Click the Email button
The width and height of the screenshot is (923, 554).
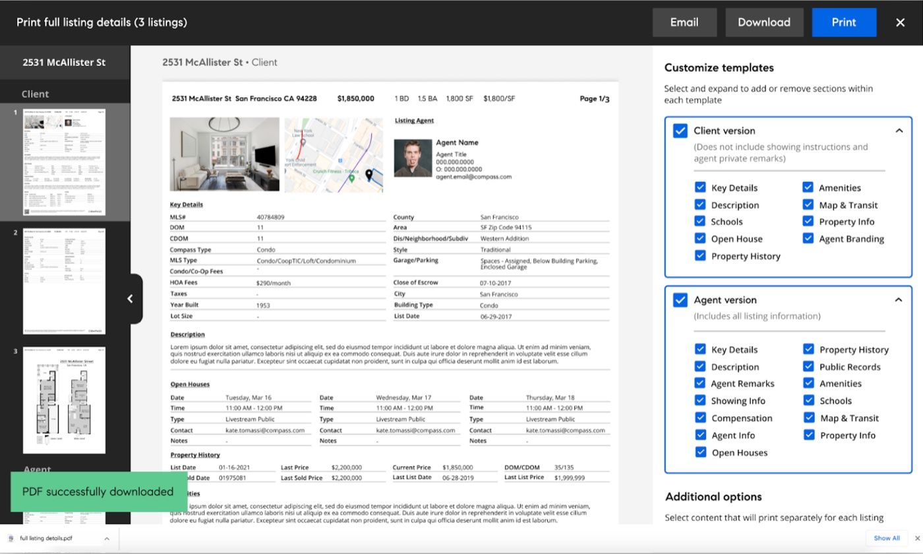point(684,22)
